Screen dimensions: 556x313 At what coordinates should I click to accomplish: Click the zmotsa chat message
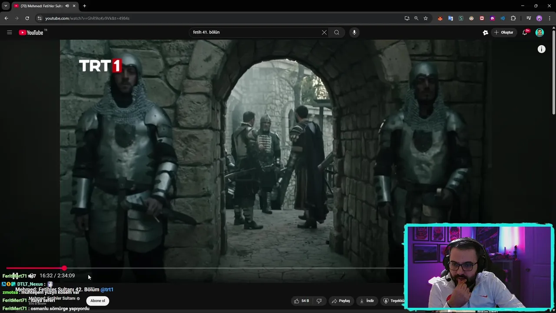click(41, 293)
